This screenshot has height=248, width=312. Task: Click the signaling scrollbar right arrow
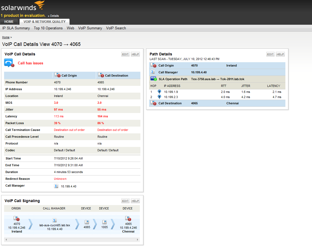(137, 240)
